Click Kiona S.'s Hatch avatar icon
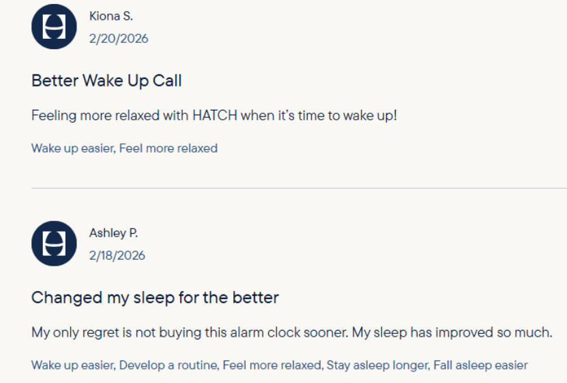The height and width of the screenshot is (383, 567). tap(55, 27)
